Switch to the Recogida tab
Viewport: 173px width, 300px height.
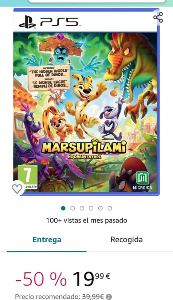[x=127, y=239]
